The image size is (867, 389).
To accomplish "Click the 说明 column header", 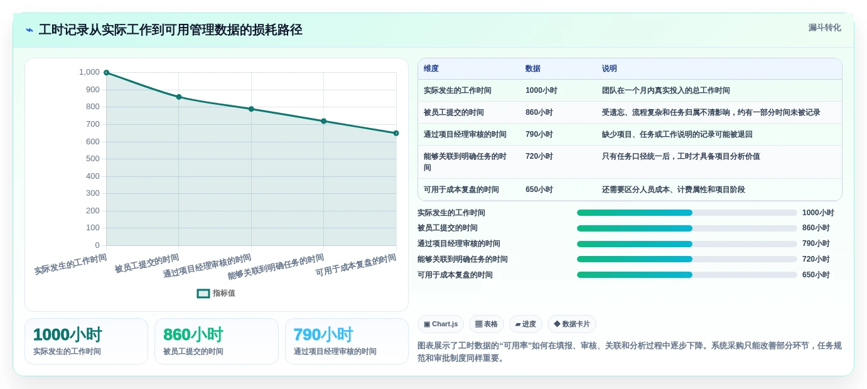I will tap(610, 68).
